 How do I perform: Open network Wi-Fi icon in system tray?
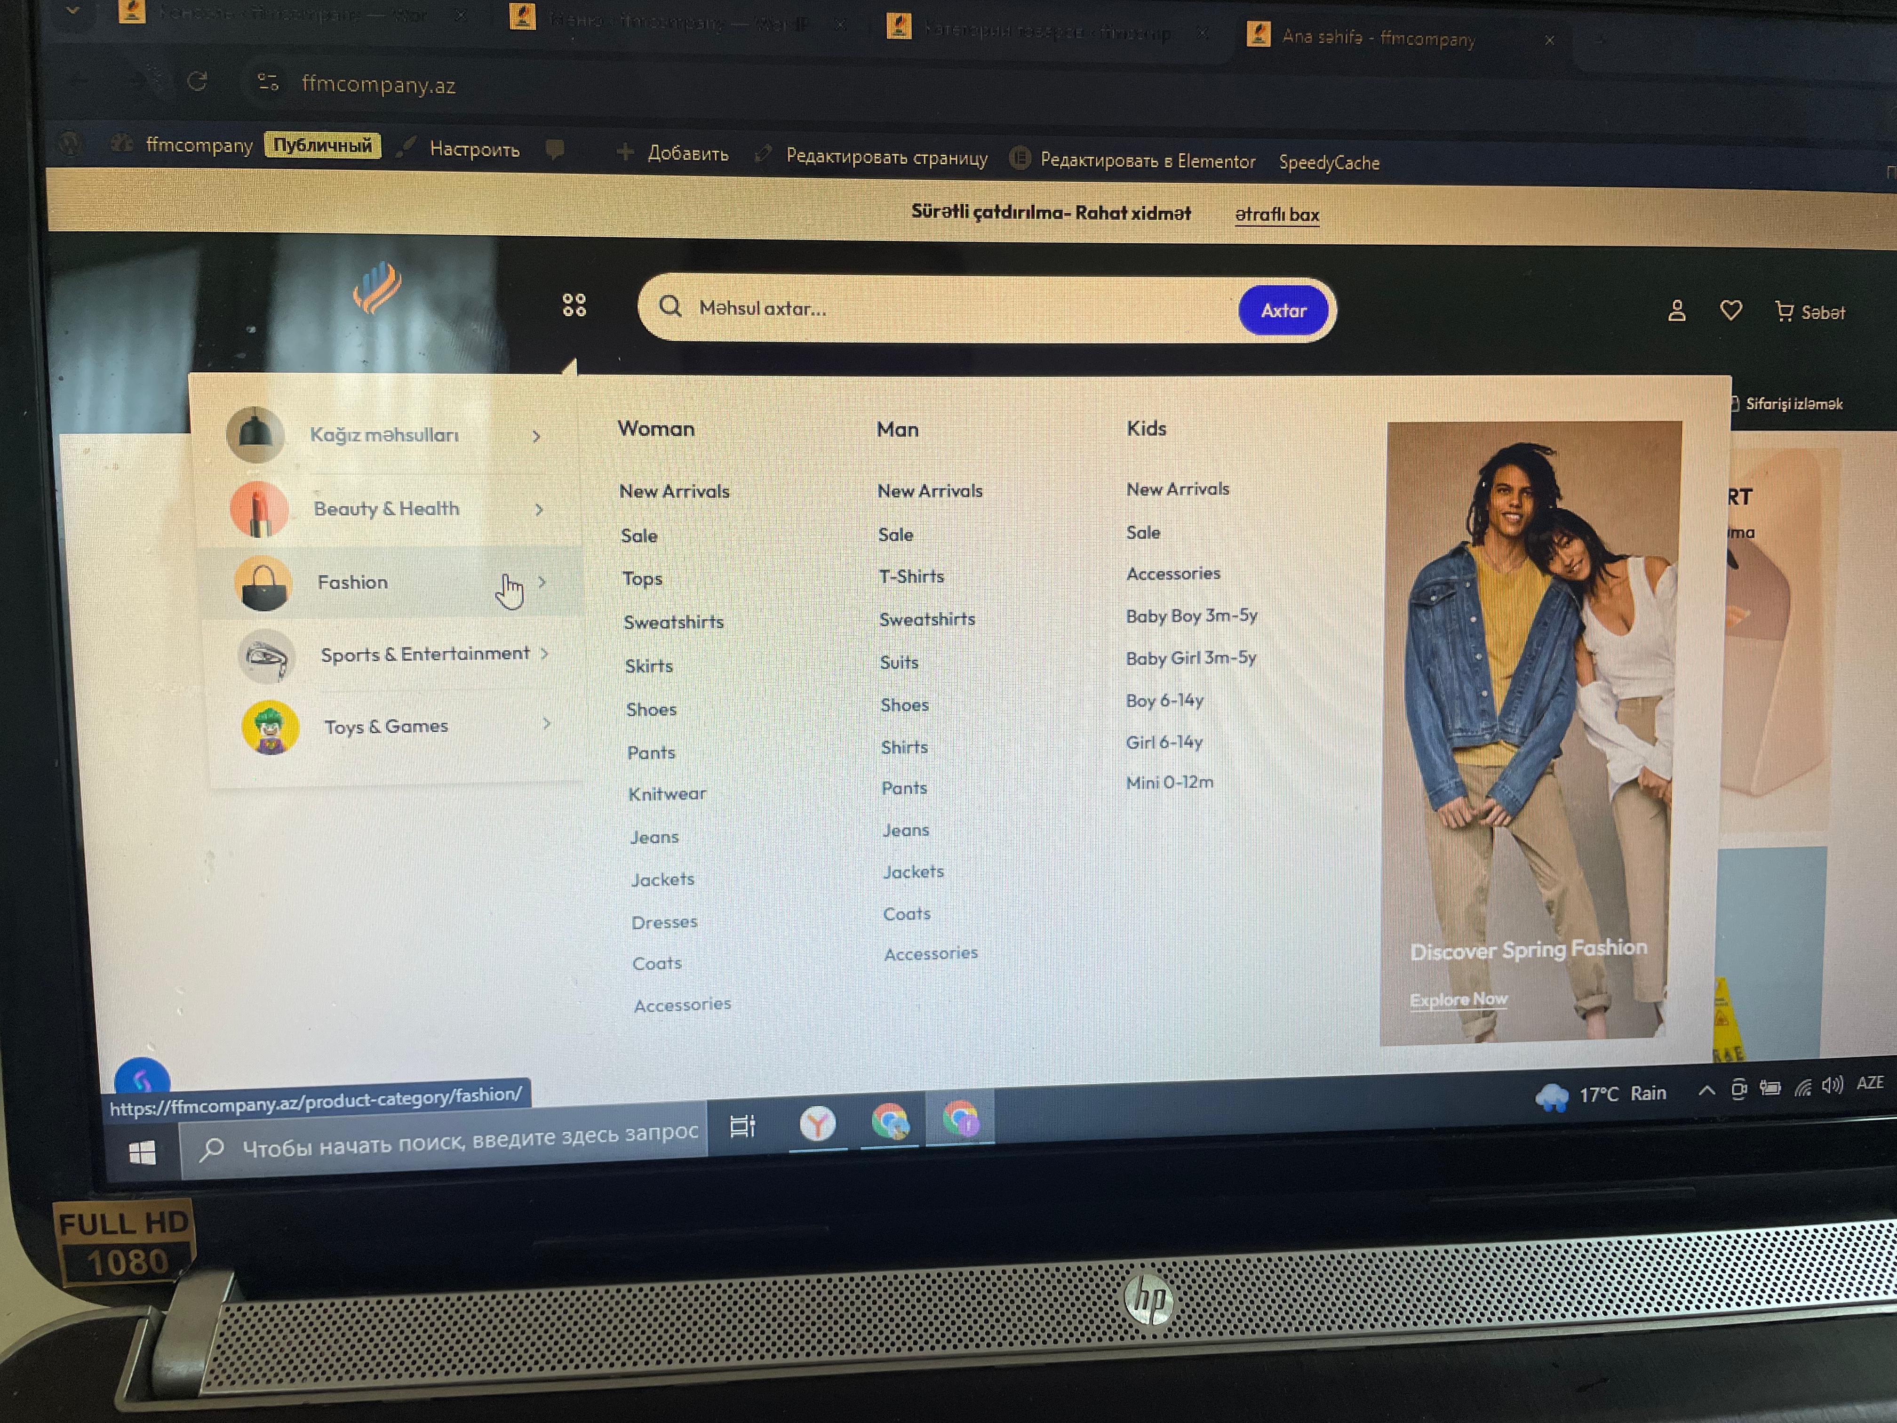coord(1802,1087)
